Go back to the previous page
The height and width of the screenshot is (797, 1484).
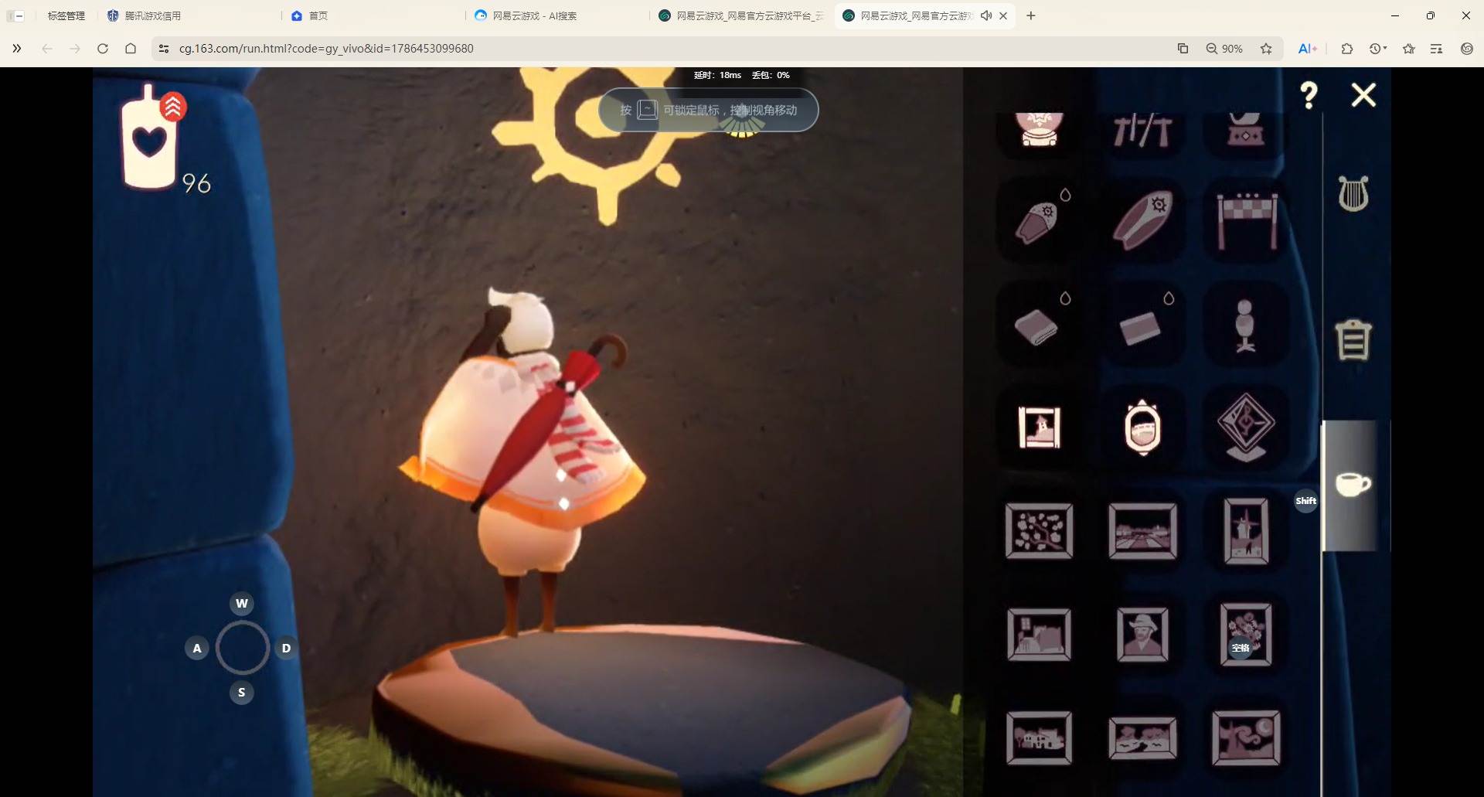point(47,48)
